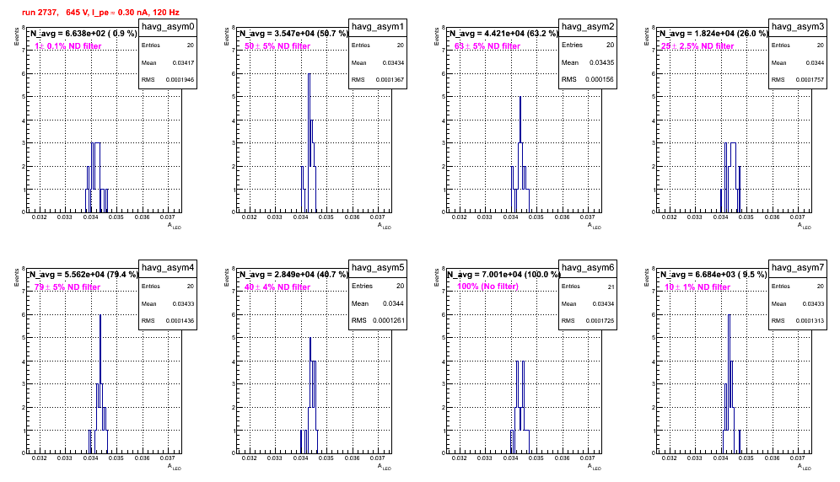
Task: Click the magenta 10± 1% ND filter label
Action: click(x=697, y=287)
